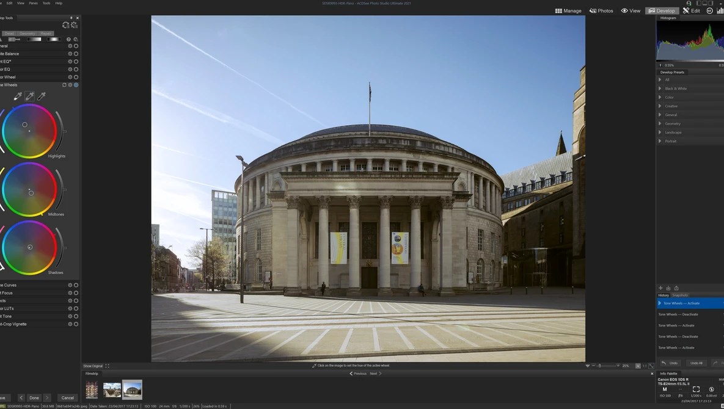Open the Tools menu
Screen dimensions: 724x409
(46, 3)
